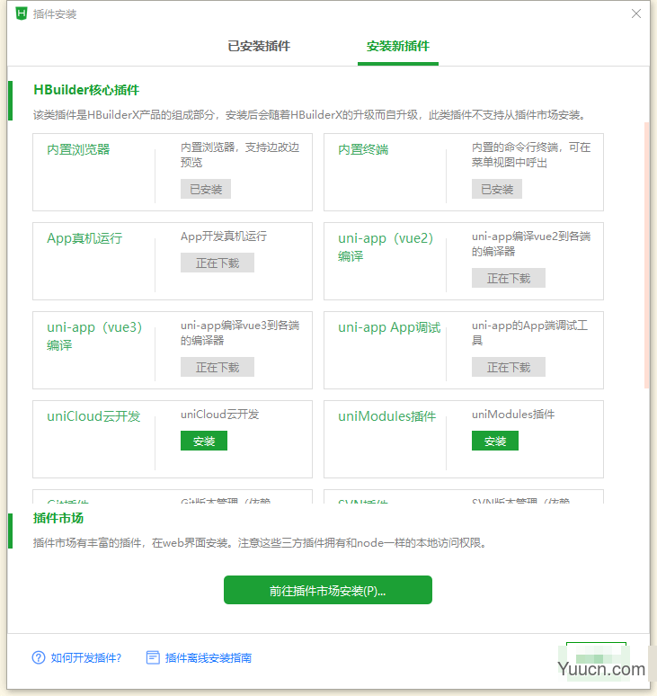
Task: Select the uni-app (vue2) 编译 title
Action: 386,247
